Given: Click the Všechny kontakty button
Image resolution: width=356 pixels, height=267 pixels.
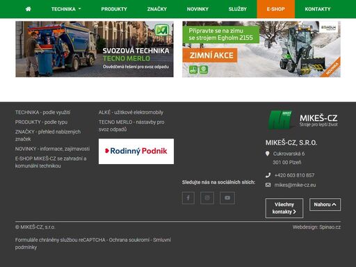Looking at the screenshot, I should 284,208.
